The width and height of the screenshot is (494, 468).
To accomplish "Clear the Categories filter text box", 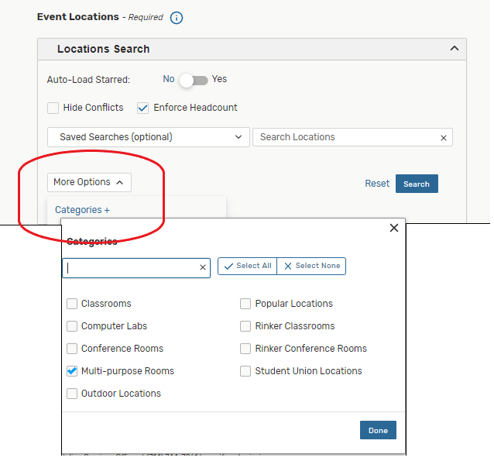I will (x=203, y=267).
